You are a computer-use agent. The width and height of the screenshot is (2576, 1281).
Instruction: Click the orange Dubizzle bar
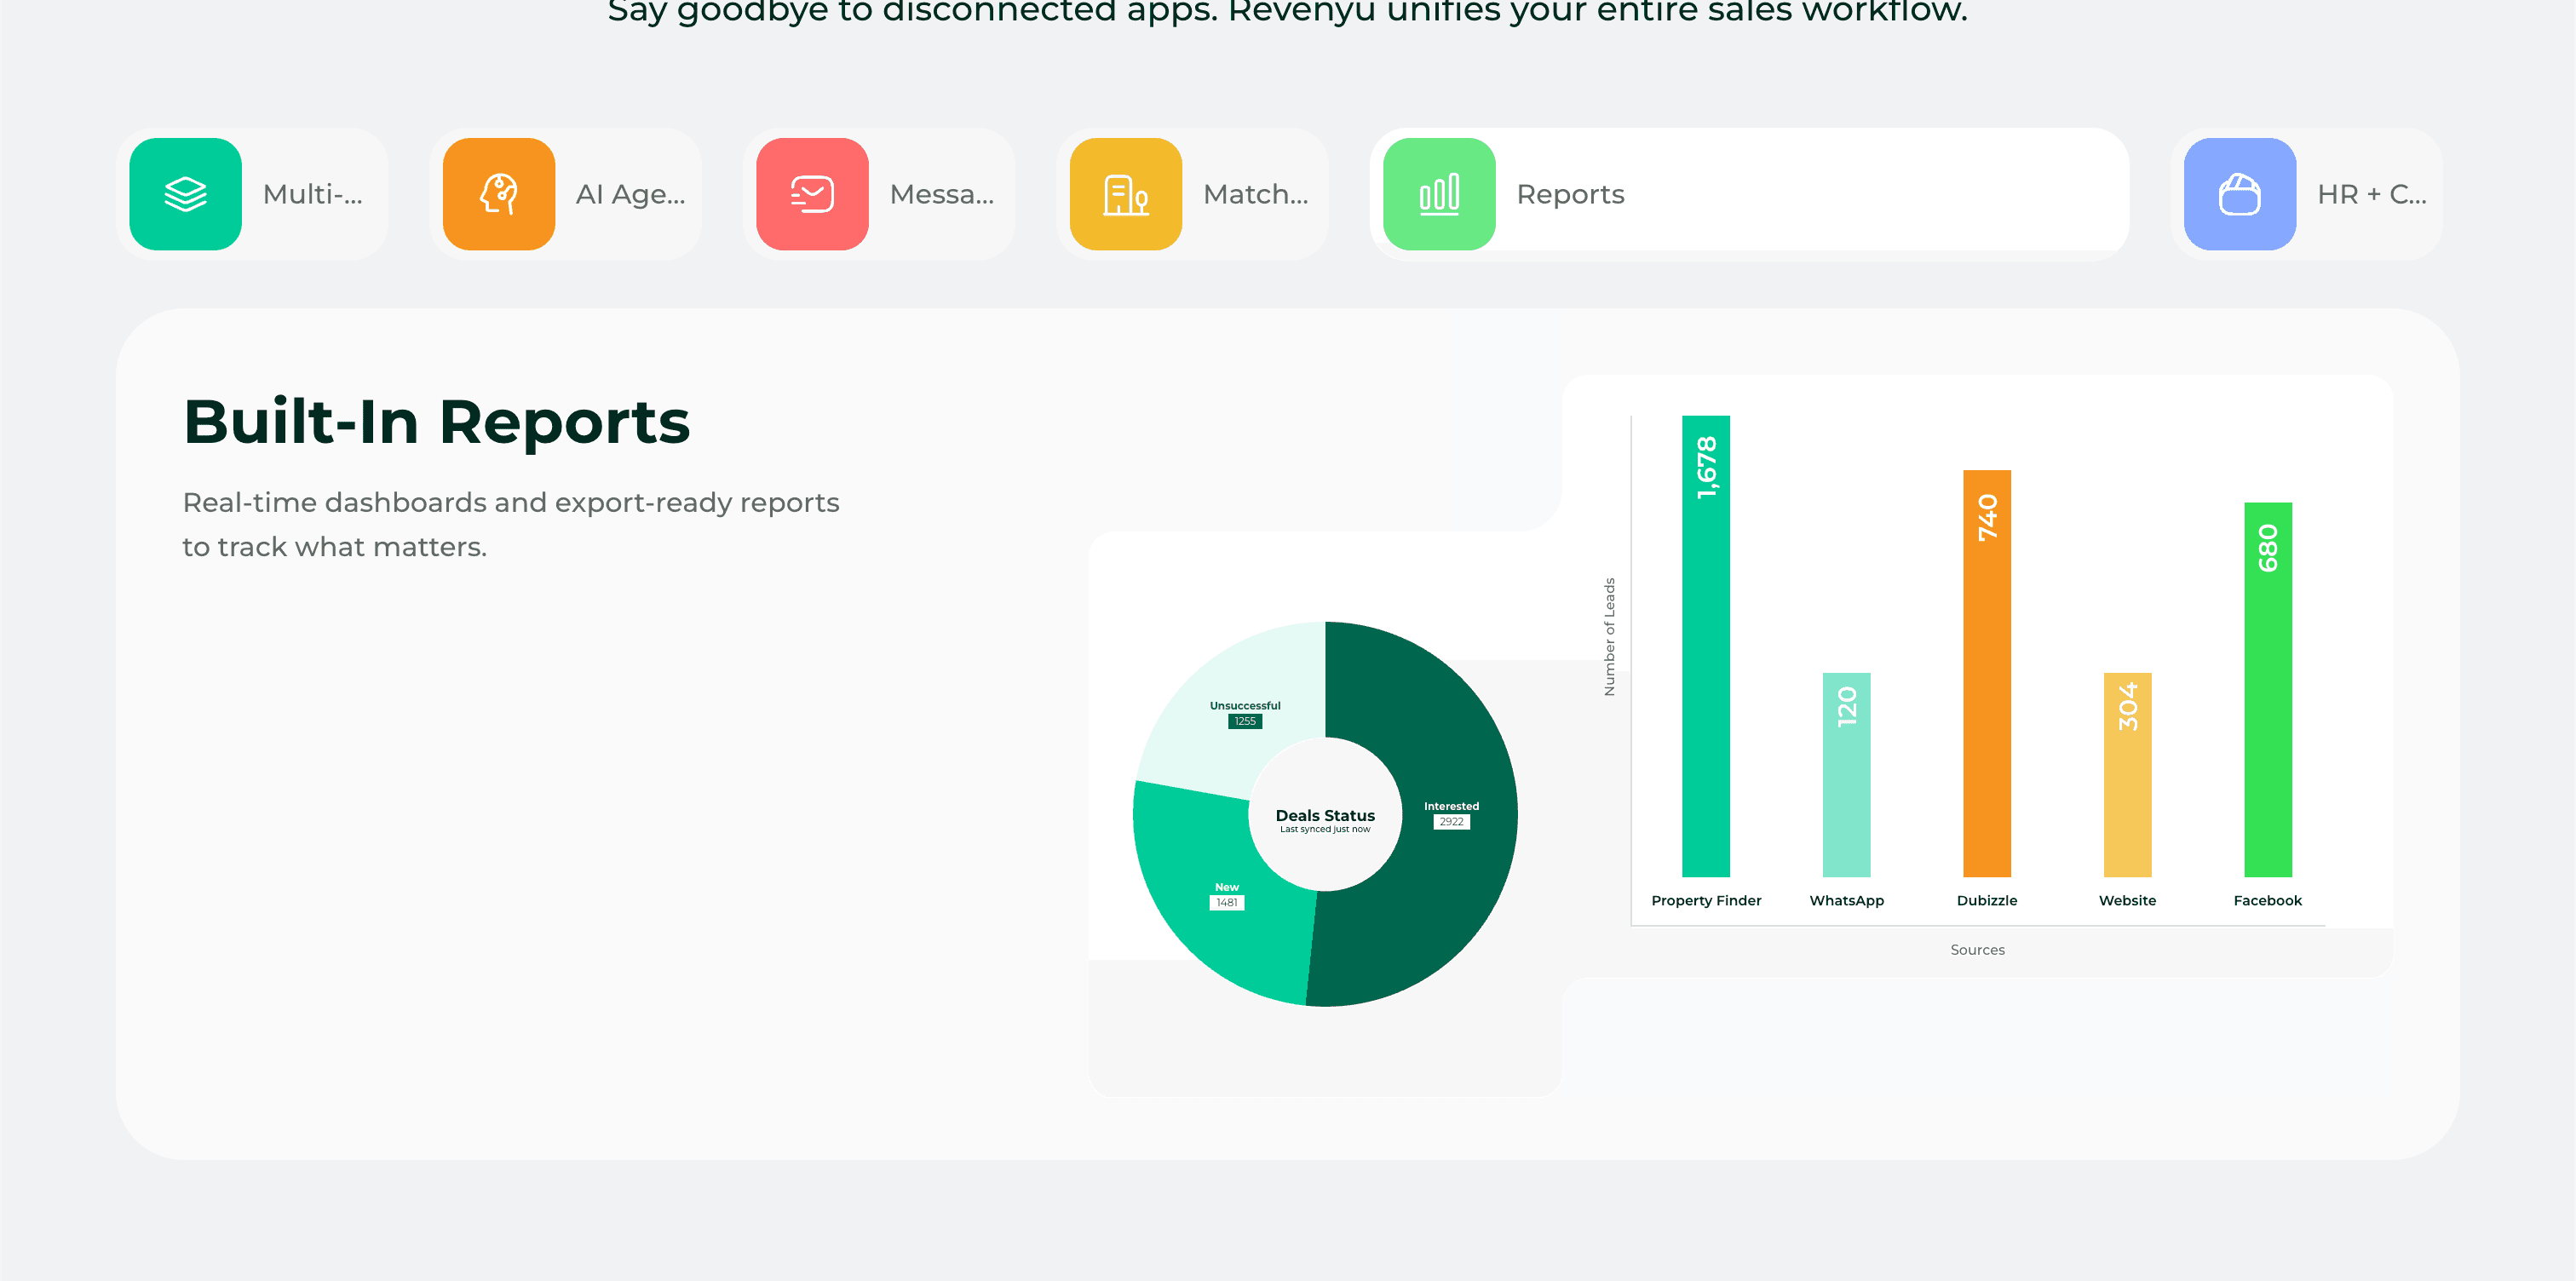click(x=1987, y=670)
